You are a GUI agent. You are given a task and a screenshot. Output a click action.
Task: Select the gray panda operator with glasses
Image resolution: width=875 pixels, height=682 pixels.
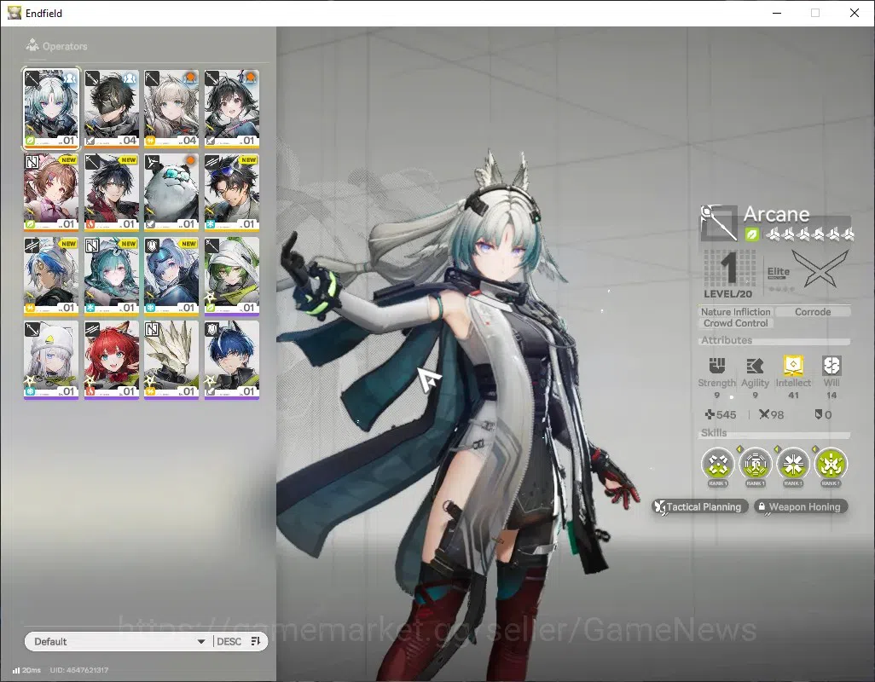(171, 193)
